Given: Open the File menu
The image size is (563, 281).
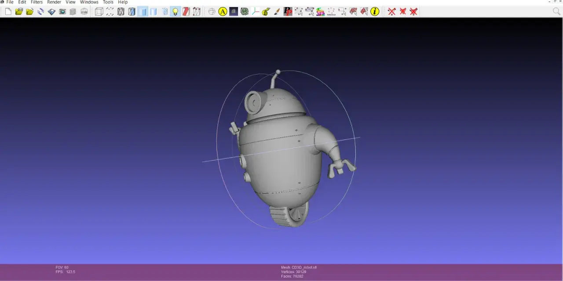Looking at the screenshot, I should point(10,2).
